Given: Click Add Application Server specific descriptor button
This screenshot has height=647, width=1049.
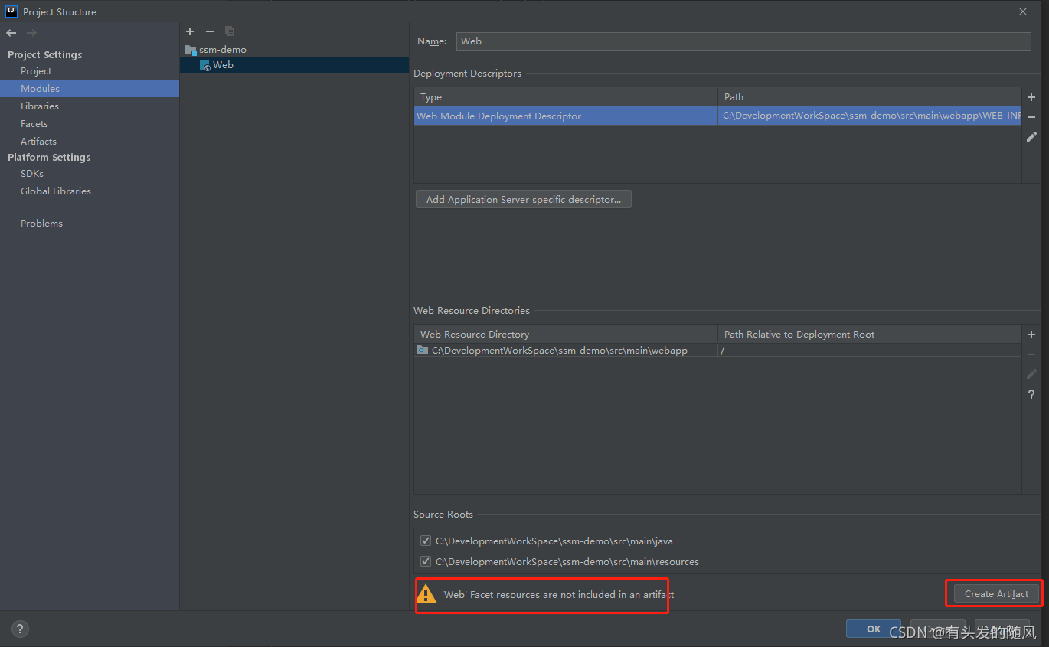Looking at the screenshot, I should 524,199.
